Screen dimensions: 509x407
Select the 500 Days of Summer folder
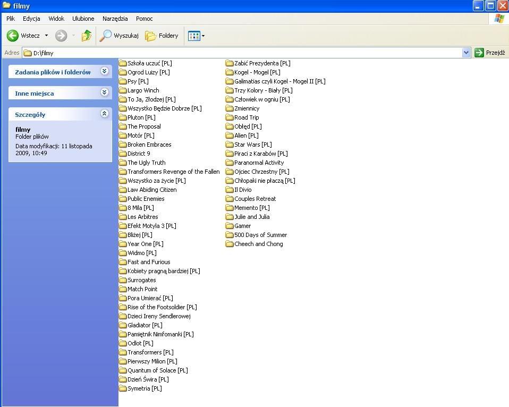pyautogui.click(x=260, y=235)
